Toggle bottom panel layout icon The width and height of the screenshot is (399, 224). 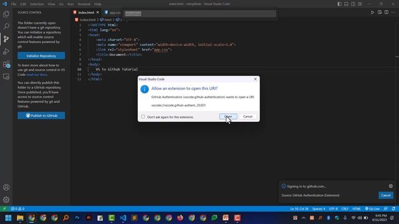point(347,4)
